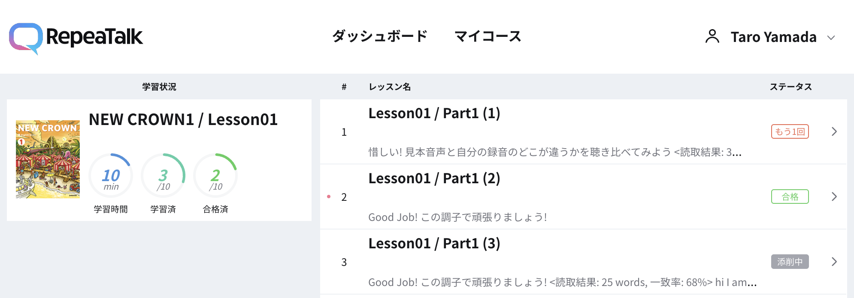Click the NEW CROWN1 / Lesson01 course title
The height and width of the screenshot is (298, 854).
pyautogui.click(x=183, y=119)
